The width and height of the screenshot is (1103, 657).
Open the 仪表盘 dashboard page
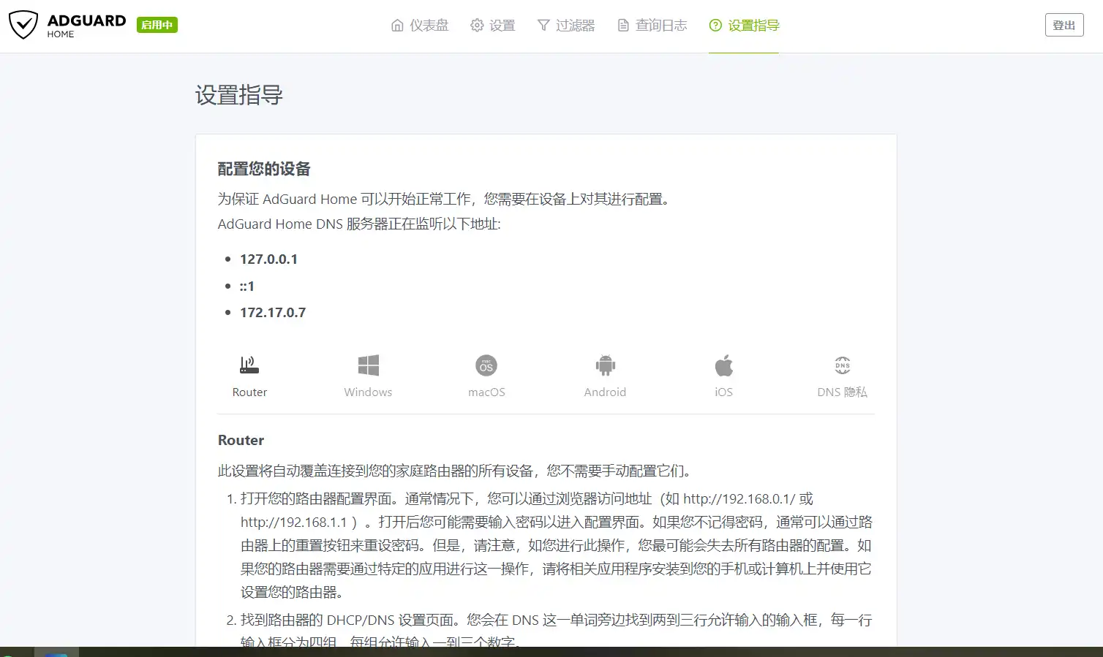(x=420, y=26)
